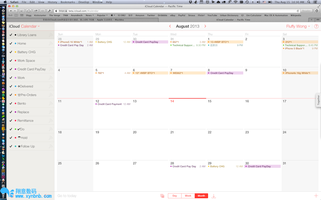Click the Dropbox menu bar icon
The width and height of the screenshot is (321, 200).
(x=190, y=2)
